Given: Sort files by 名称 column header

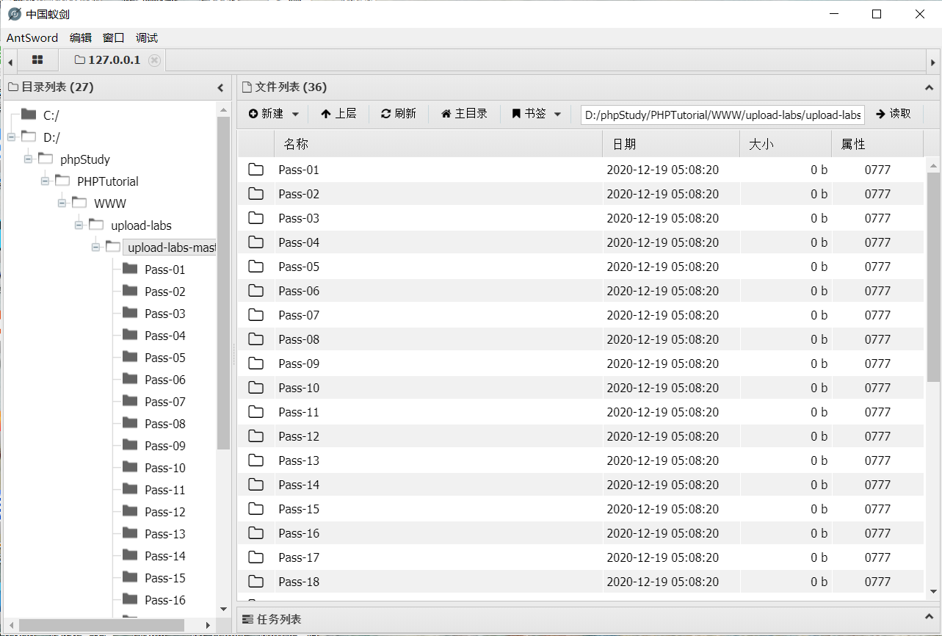Looking at the screenshot, I should 296,145.
